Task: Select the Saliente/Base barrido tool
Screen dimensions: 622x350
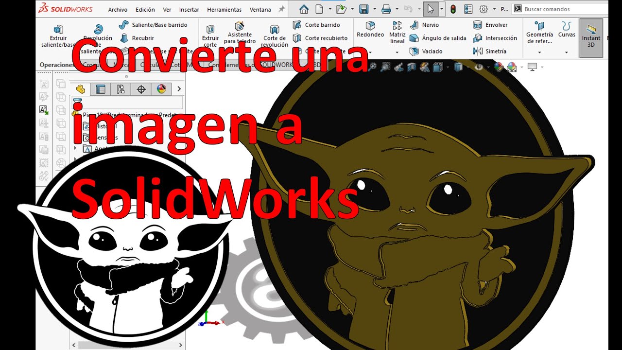Action: (153, 25)
